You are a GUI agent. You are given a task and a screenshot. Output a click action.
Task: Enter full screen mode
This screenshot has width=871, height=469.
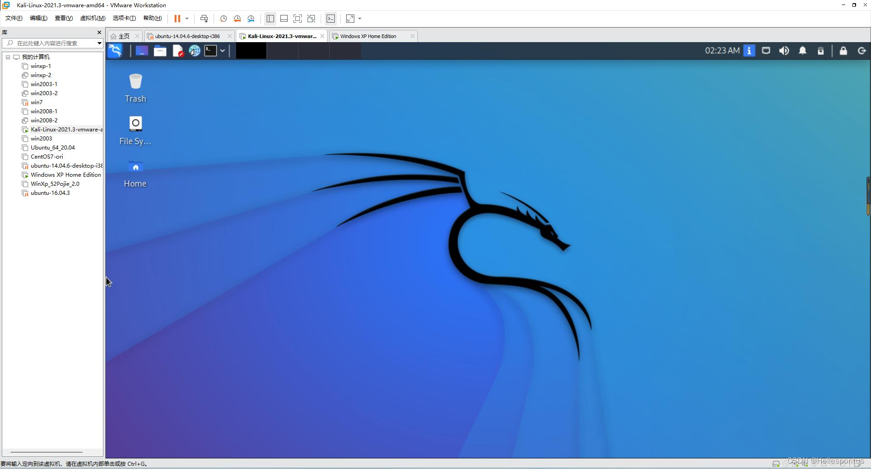click(298, 19)
